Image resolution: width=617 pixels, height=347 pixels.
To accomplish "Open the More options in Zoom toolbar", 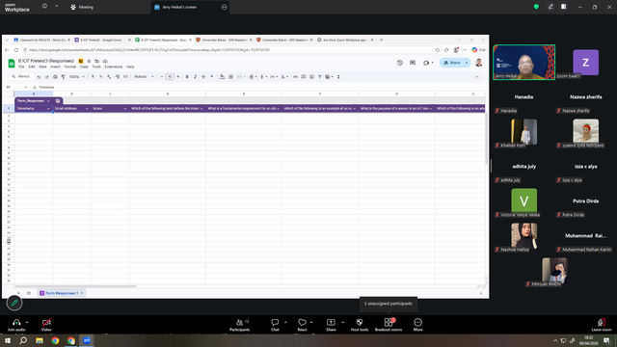I will [417, 325].
